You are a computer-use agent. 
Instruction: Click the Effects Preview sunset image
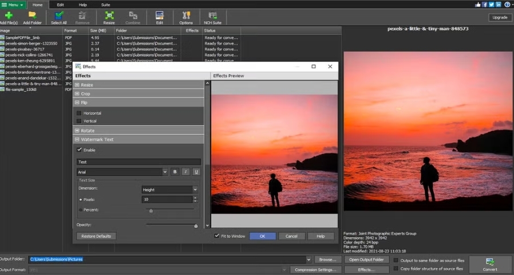click(274, 154)
